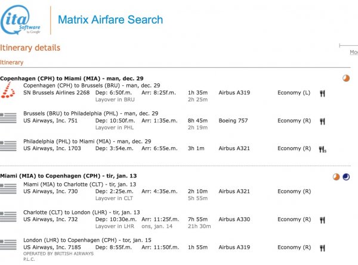Click the Itinerary section tab
358x265 pixels.
pos(12,62)
